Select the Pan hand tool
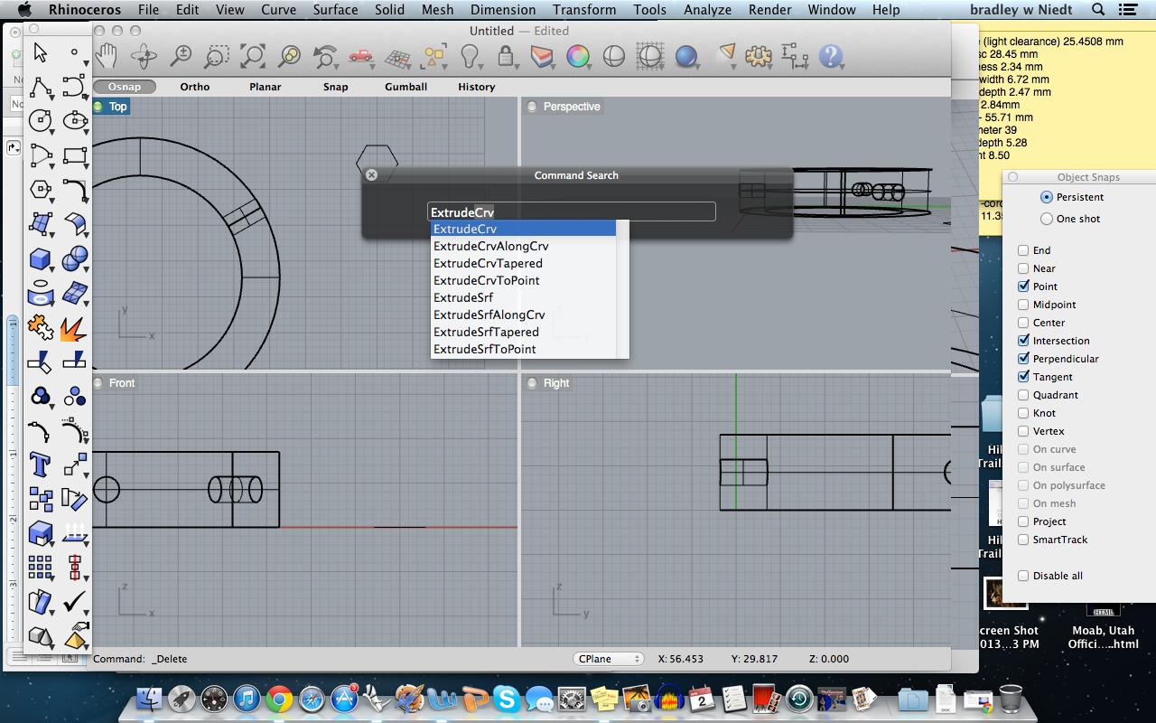 click(107, 56)
